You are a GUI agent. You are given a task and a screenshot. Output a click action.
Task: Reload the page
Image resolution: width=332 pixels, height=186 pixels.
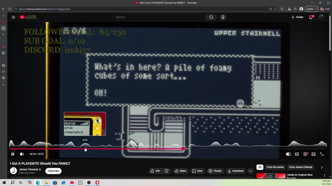coord(10,9)
